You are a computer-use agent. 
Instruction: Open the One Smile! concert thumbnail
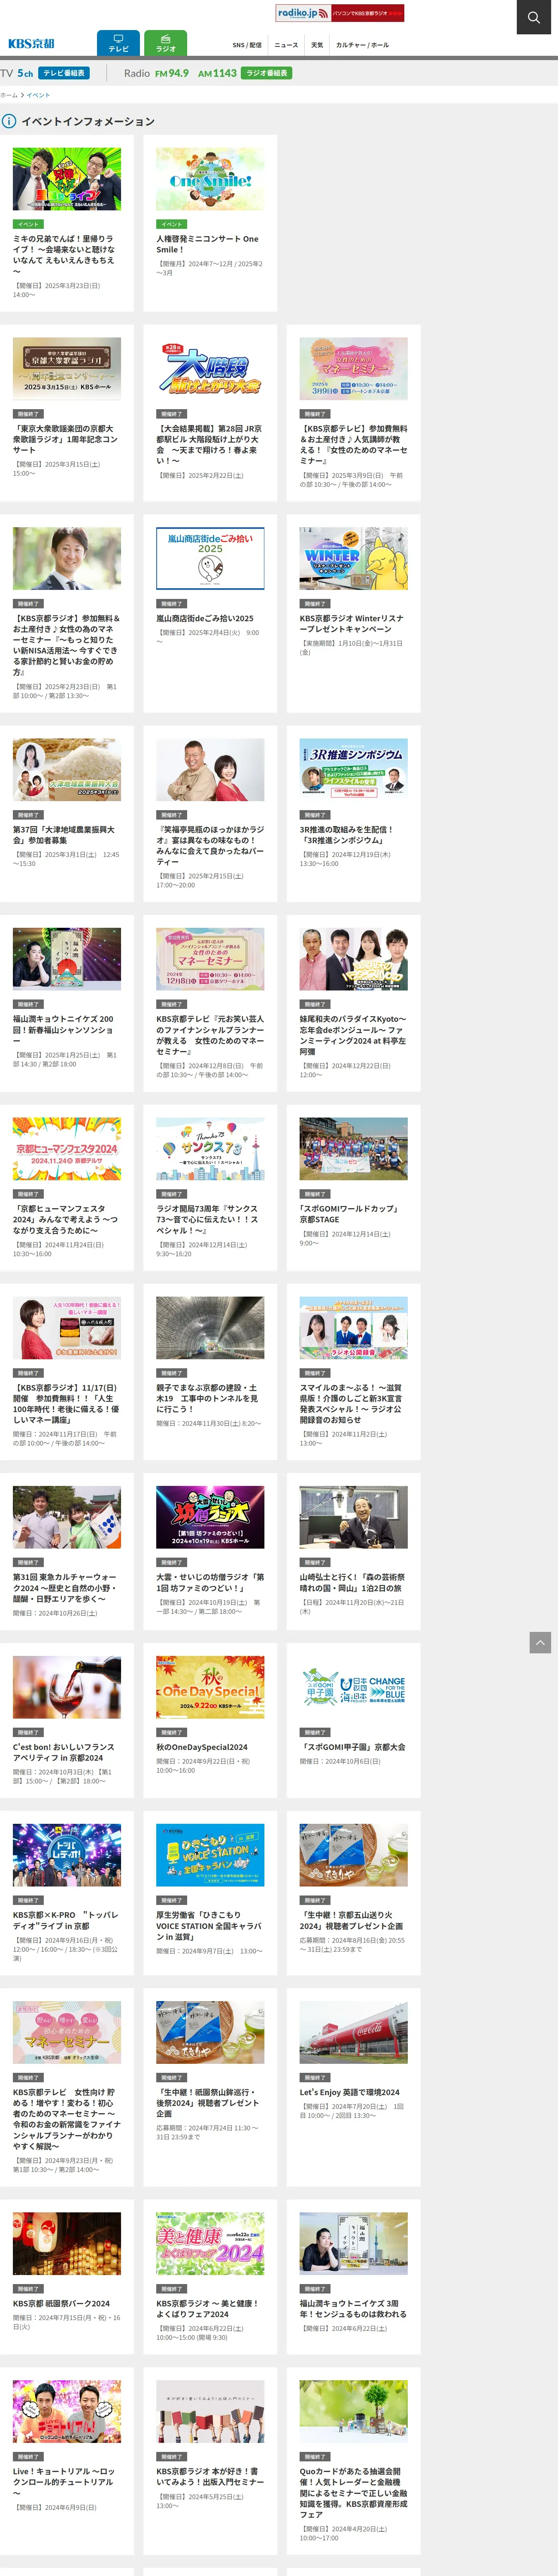click(x=210, y=179)
